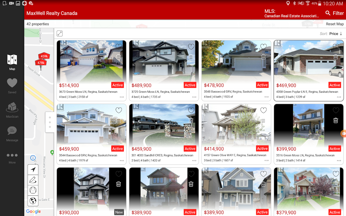Open MaxScan from the sidebar
Viewport: 346px width, 216px height.
coord(12,110)
